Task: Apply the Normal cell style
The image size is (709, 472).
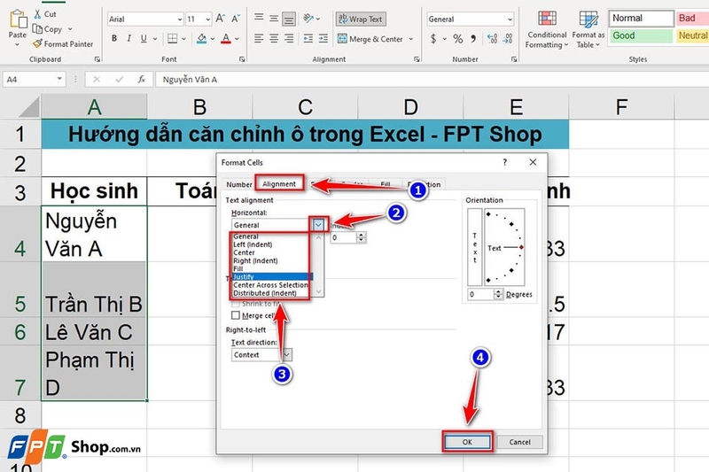Action: 641,18
